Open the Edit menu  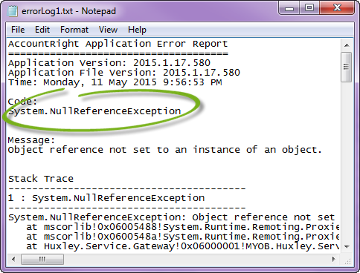pos(42,30)
